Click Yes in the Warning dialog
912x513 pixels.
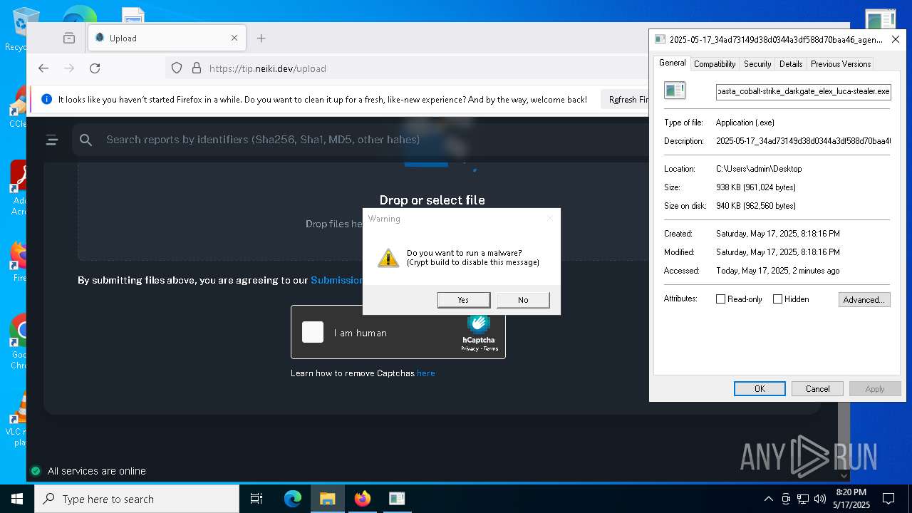[x=464, y=300]
